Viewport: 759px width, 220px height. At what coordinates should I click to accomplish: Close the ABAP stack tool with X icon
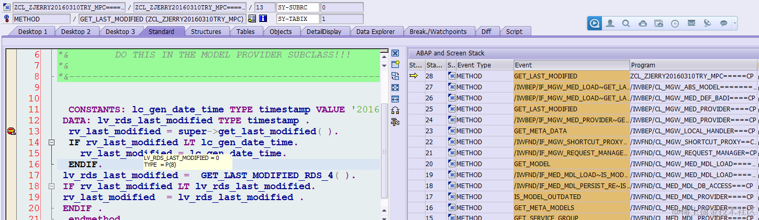click(395, 53)
